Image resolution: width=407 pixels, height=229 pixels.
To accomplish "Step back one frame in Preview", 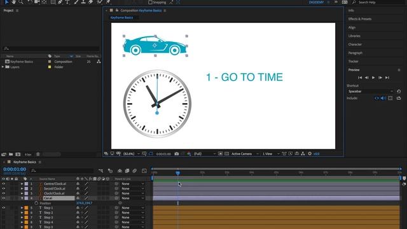I will click(366, 78).
